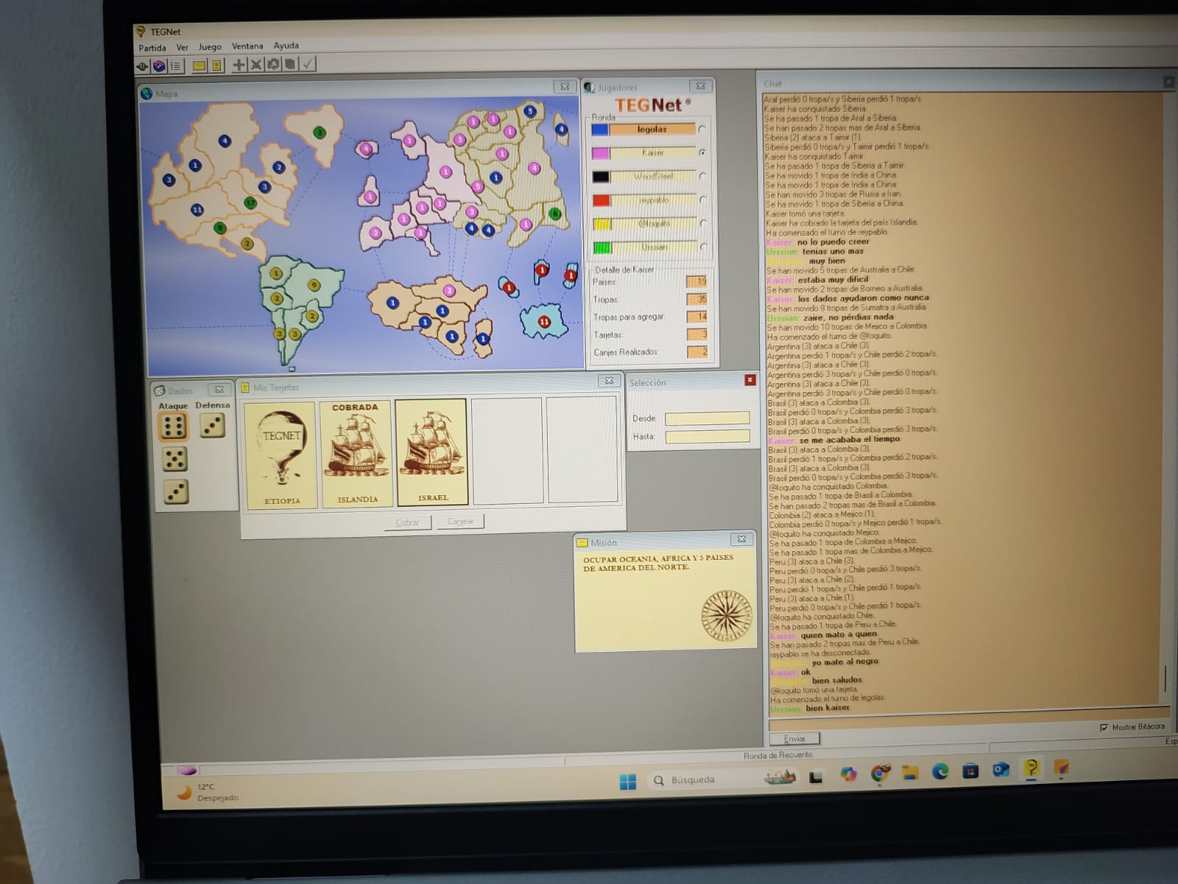The height and width of the screenshot is (884, 1178).
Task: Click the crossed swords attack toolbar icon
Action: (255, 65)
